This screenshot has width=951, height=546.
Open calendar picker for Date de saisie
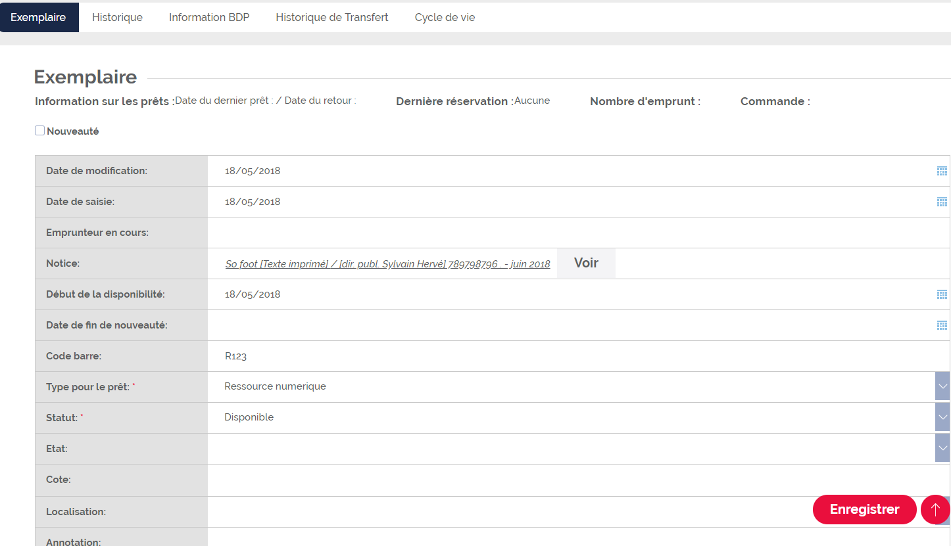tap(942, 202)
